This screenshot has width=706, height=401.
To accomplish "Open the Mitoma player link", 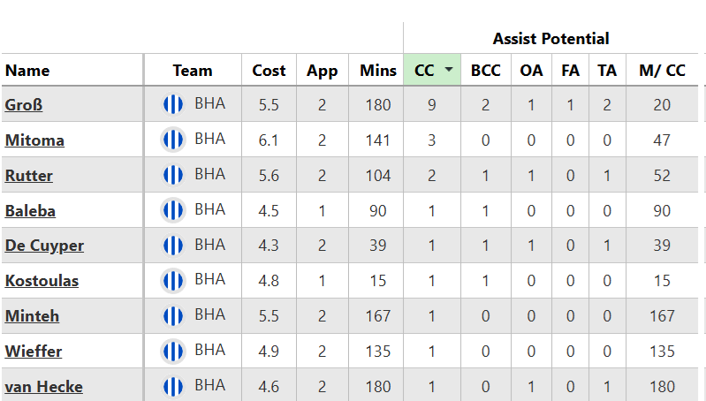I will coord(34,140).
